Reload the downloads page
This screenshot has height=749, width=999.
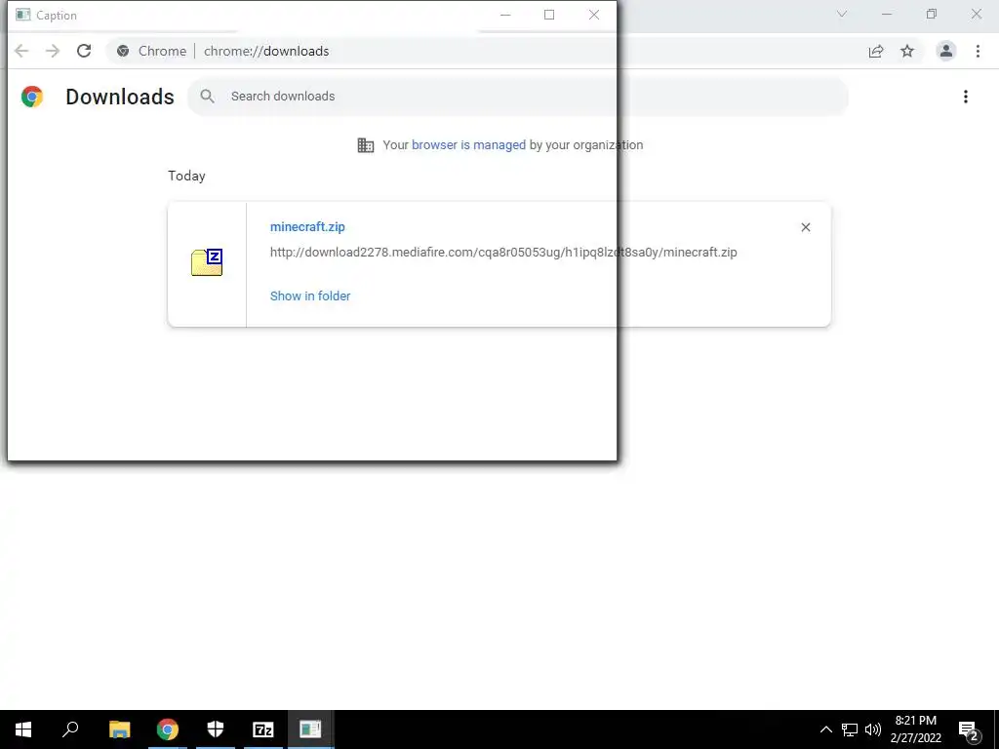point(84,51)
